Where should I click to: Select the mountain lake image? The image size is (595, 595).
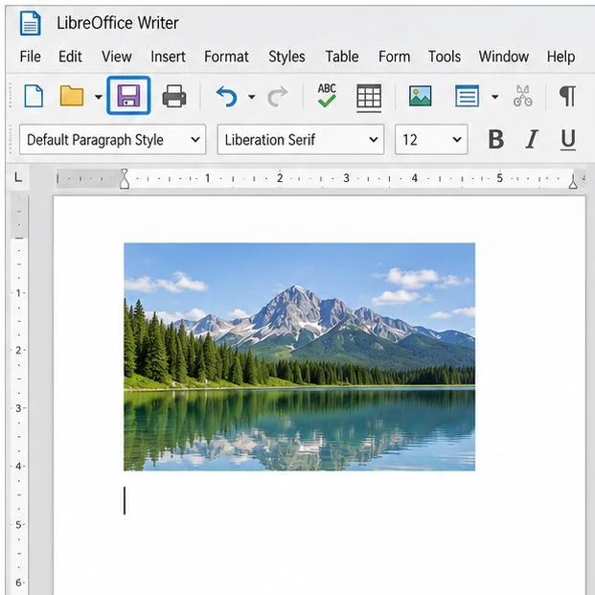(x=299, y=356)
